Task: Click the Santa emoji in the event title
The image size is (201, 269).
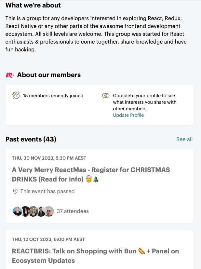Action: pos(89,179)
